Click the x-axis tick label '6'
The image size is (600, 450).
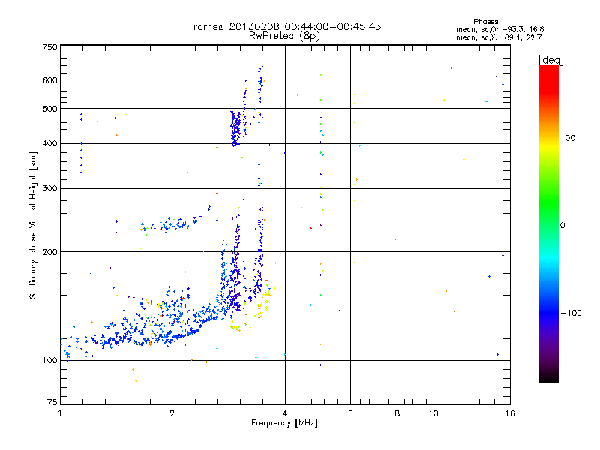tap(350, 413)
